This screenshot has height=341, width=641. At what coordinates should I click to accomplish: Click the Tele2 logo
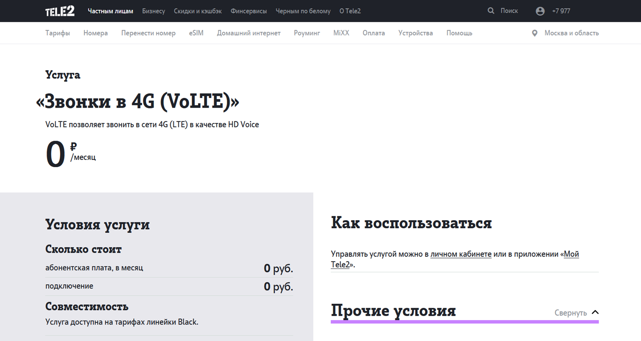click(60, 11)
